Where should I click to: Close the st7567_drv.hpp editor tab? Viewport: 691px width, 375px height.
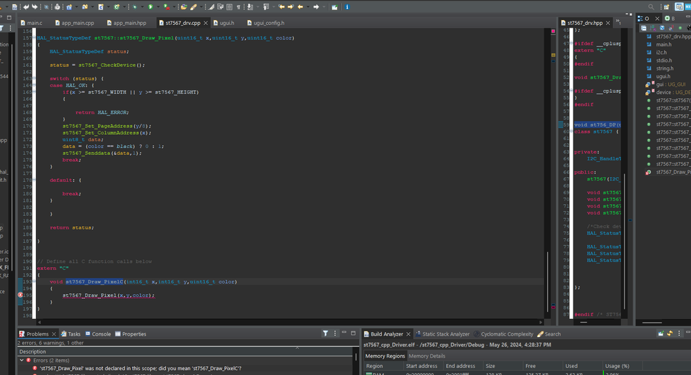coord(608,23)
